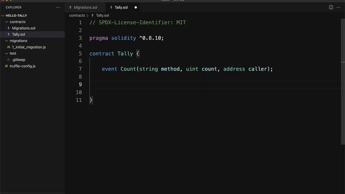Click the 'pragma' keyword on line 3

[x=99, y=38]
